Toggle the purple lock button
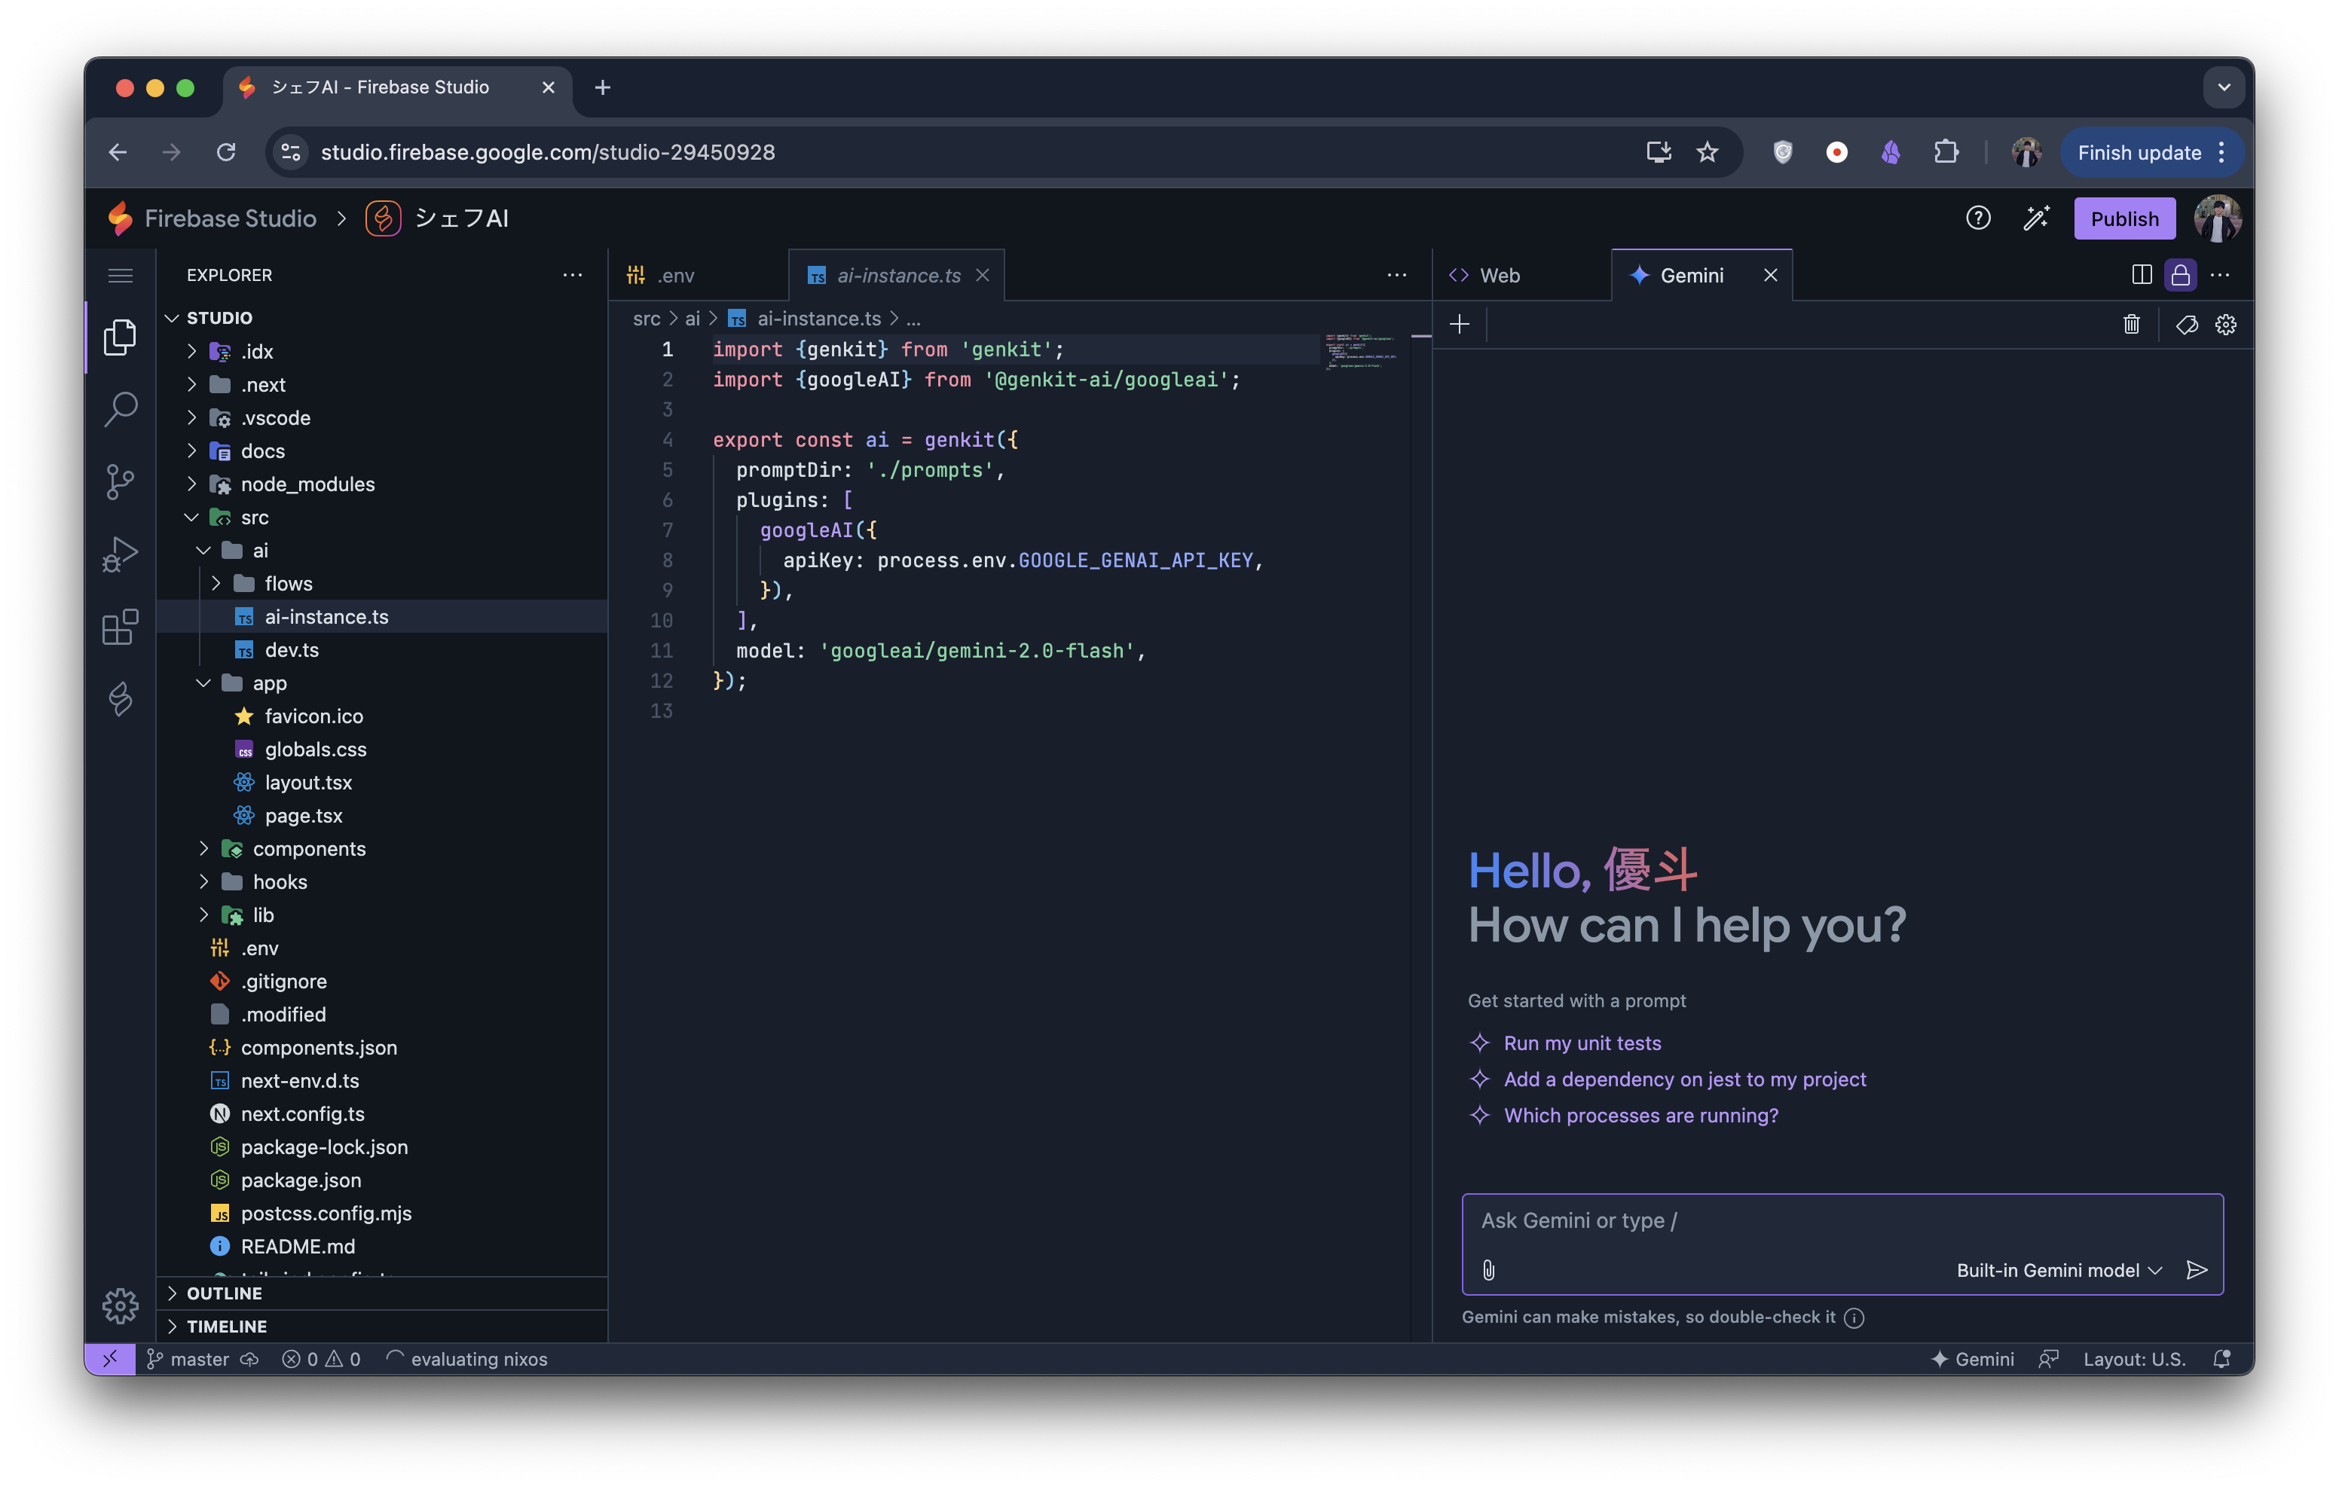The width and height of the screenshot is (2339, 1487). coord(2180,275)
